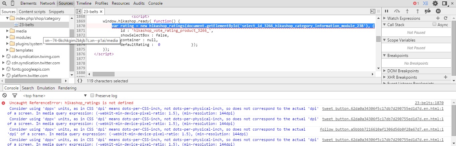Open the Resources panel
The width and height of the screenshot is (456, 146).
tap(121, 3)
